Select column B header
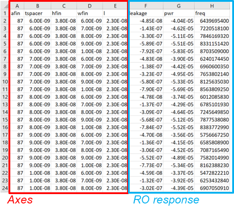The width and height of the screenshot is (234, 207). (37, 6)
